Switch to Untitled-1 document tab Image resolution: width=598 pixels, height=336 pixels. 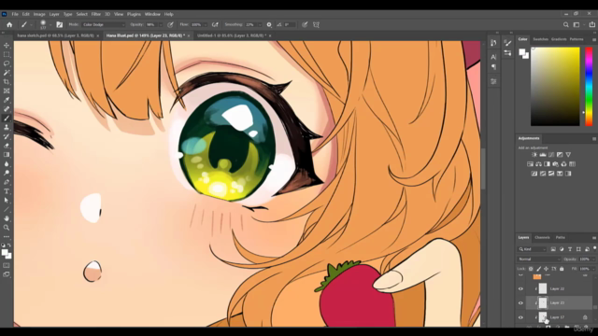click(232, 35)
